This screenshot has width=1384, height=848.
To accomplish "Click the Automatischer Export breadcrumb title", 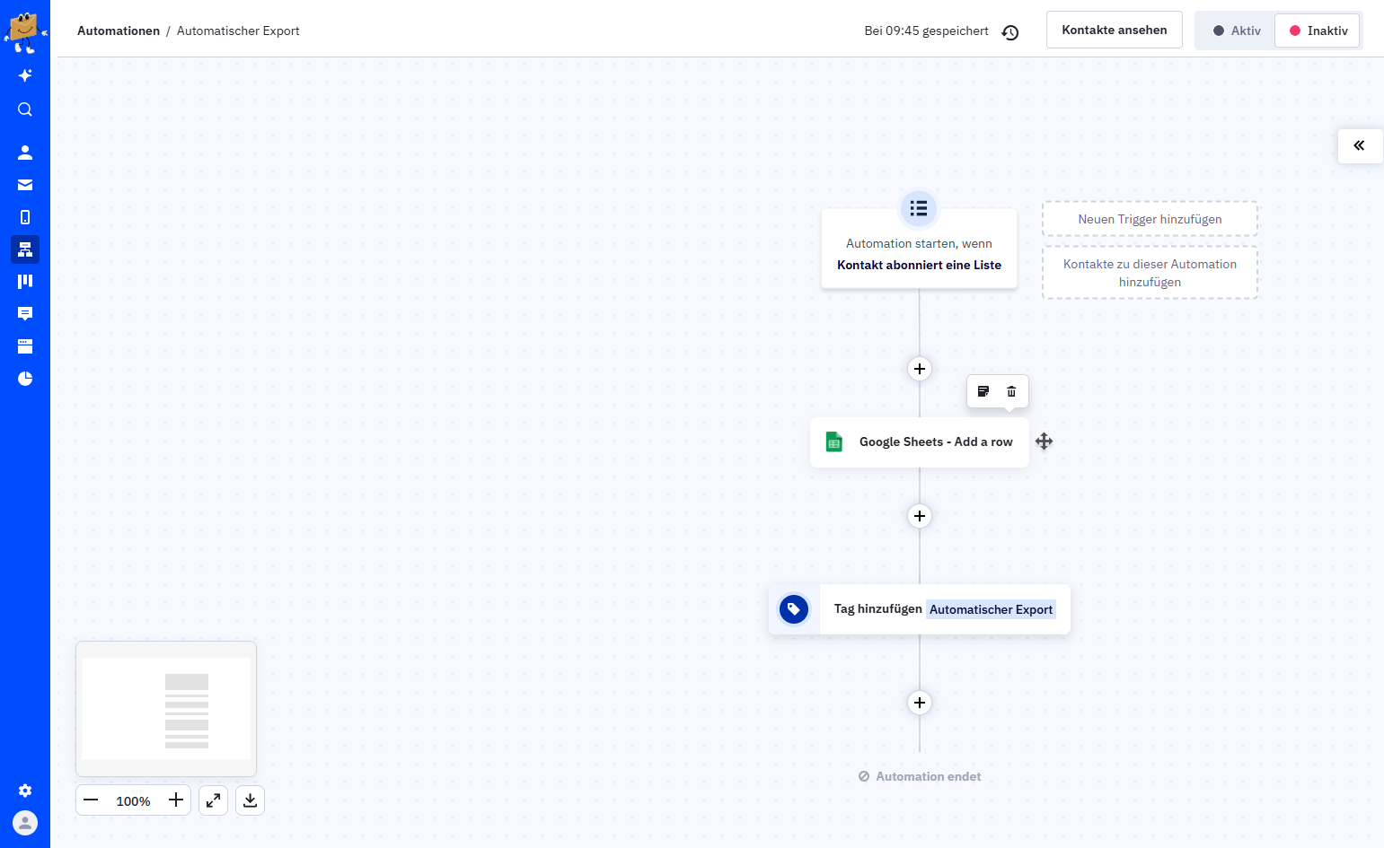I will [x=238, y=31].
